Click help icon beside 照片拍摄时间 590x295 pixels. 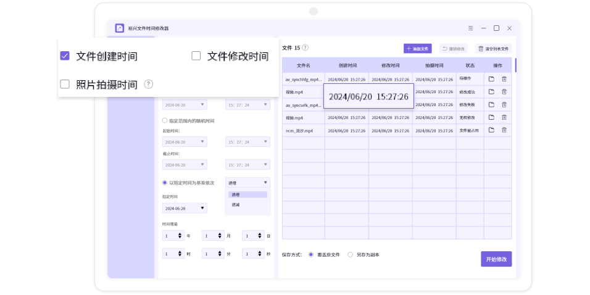pos(149,85)
